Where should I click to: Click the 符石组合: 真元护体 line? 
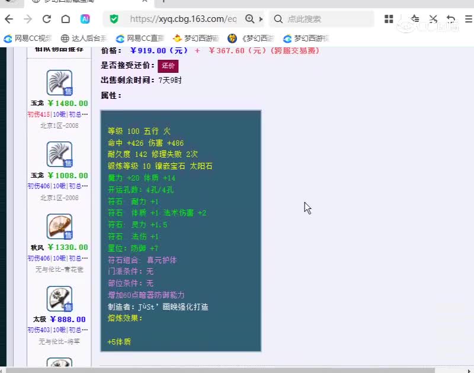pos(142,260)
